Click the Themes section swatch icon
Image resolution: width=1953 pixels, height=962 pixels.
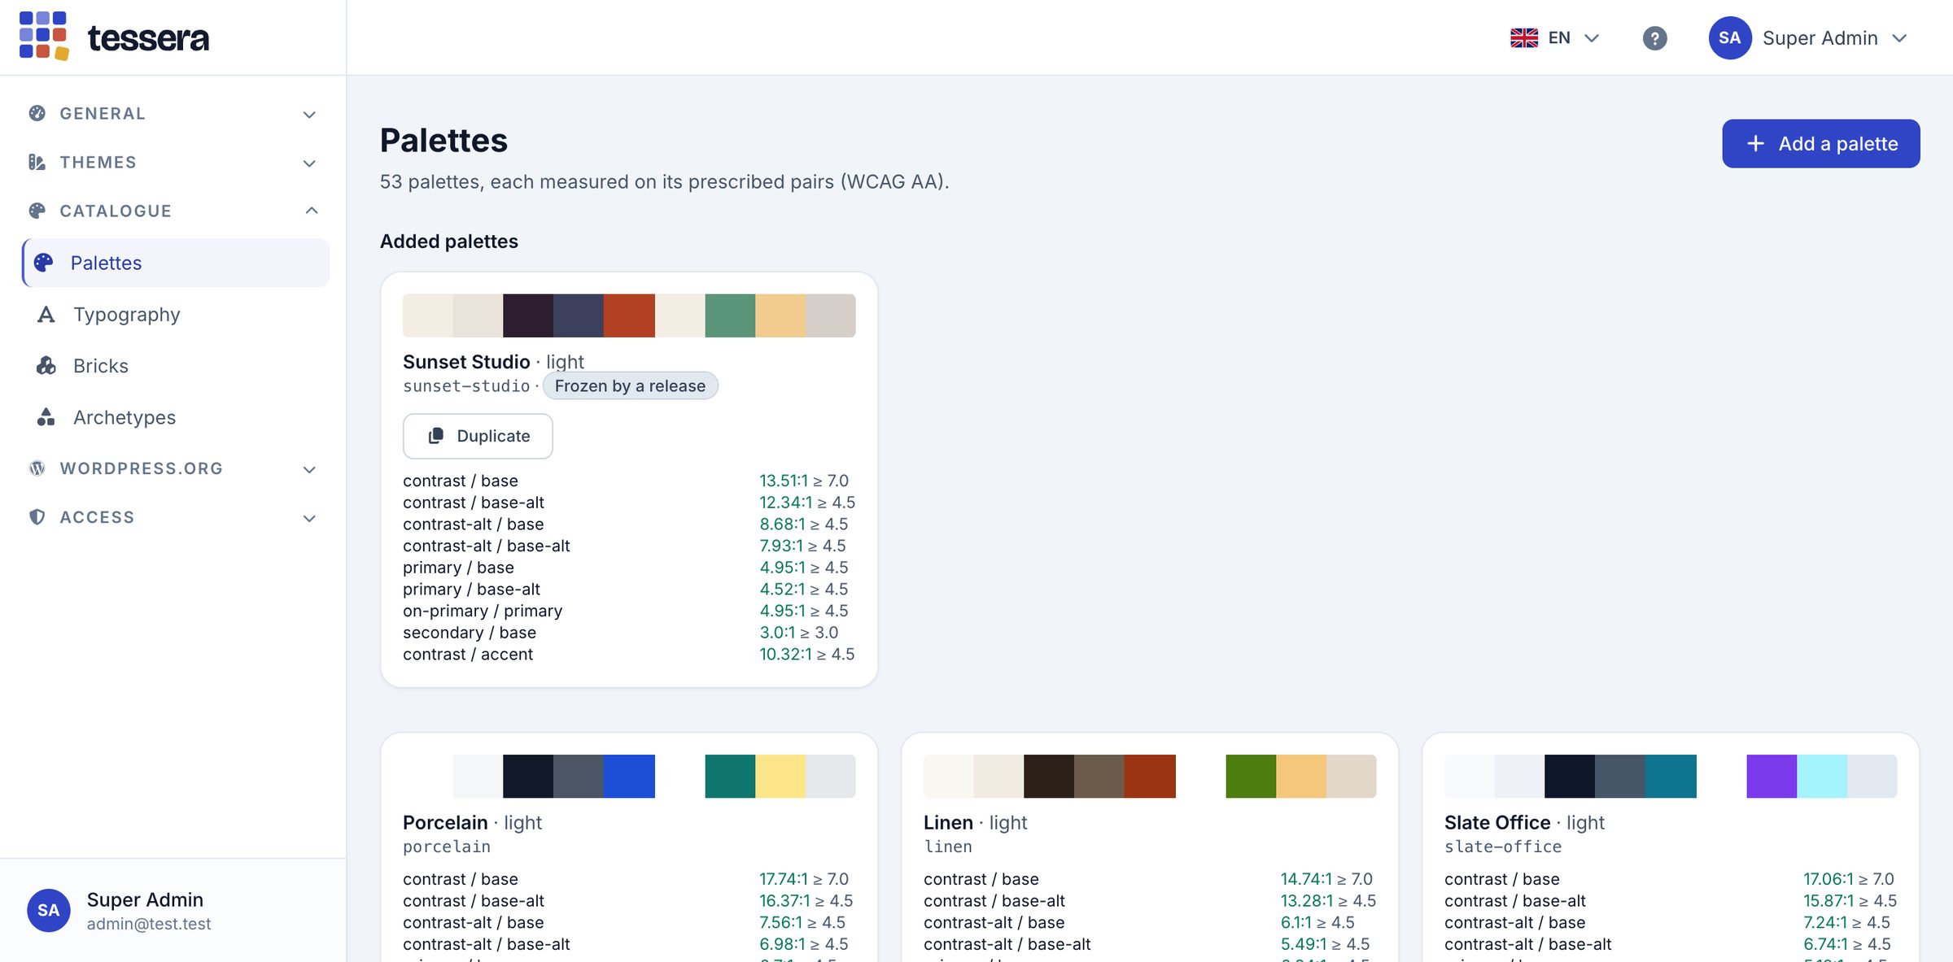tap(37, 163)
